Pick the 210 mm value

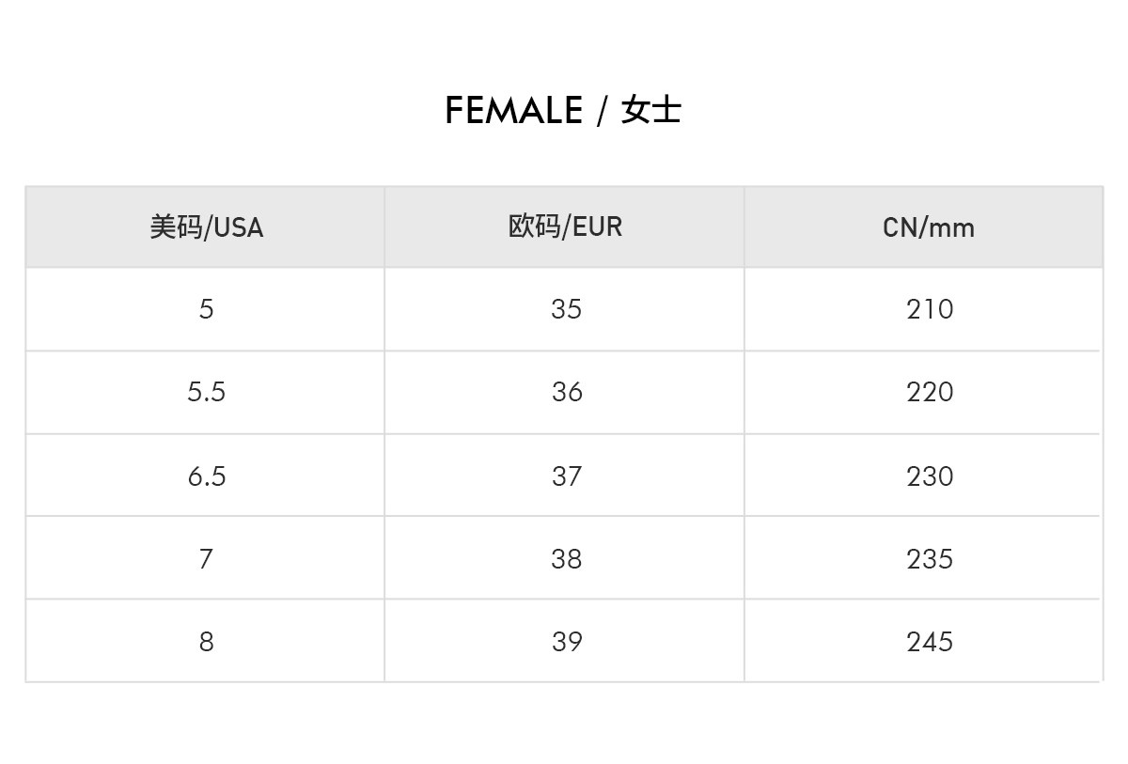coord(930,309)
